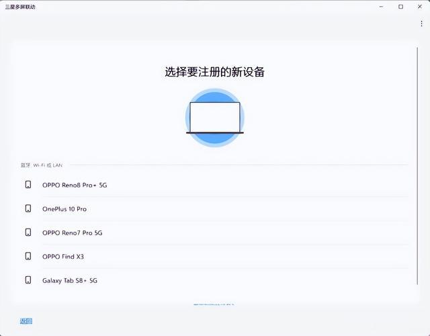This screenshot has width=430, height=336.
Task: Minimize the 三星多屏联动 window
Action: pos(381,7)
